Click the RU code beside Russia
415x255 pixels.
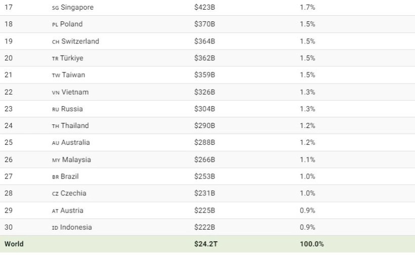coord(56,109)
